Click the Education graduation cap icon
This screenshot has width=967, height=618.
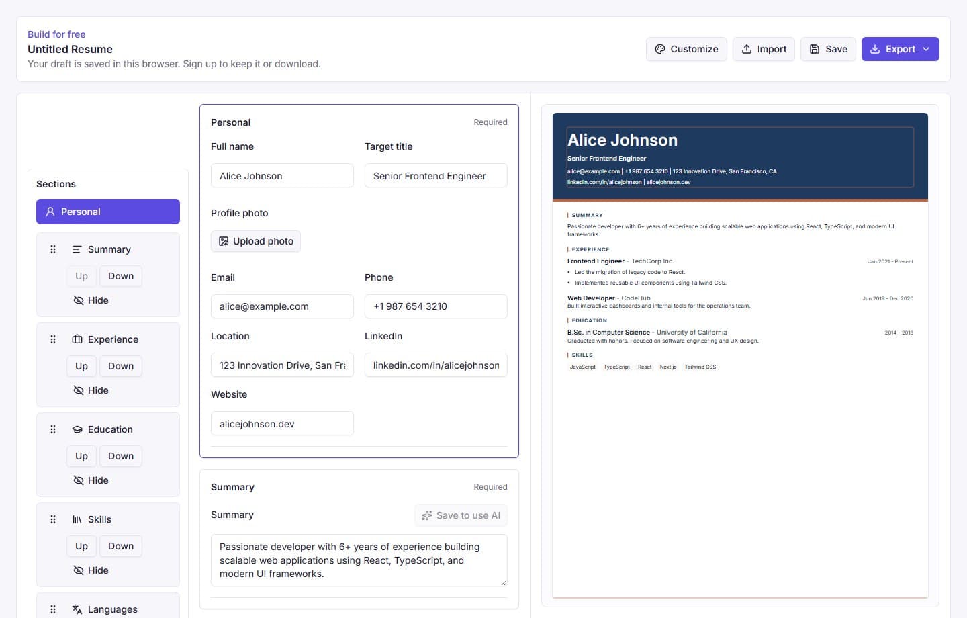point(77,429)
